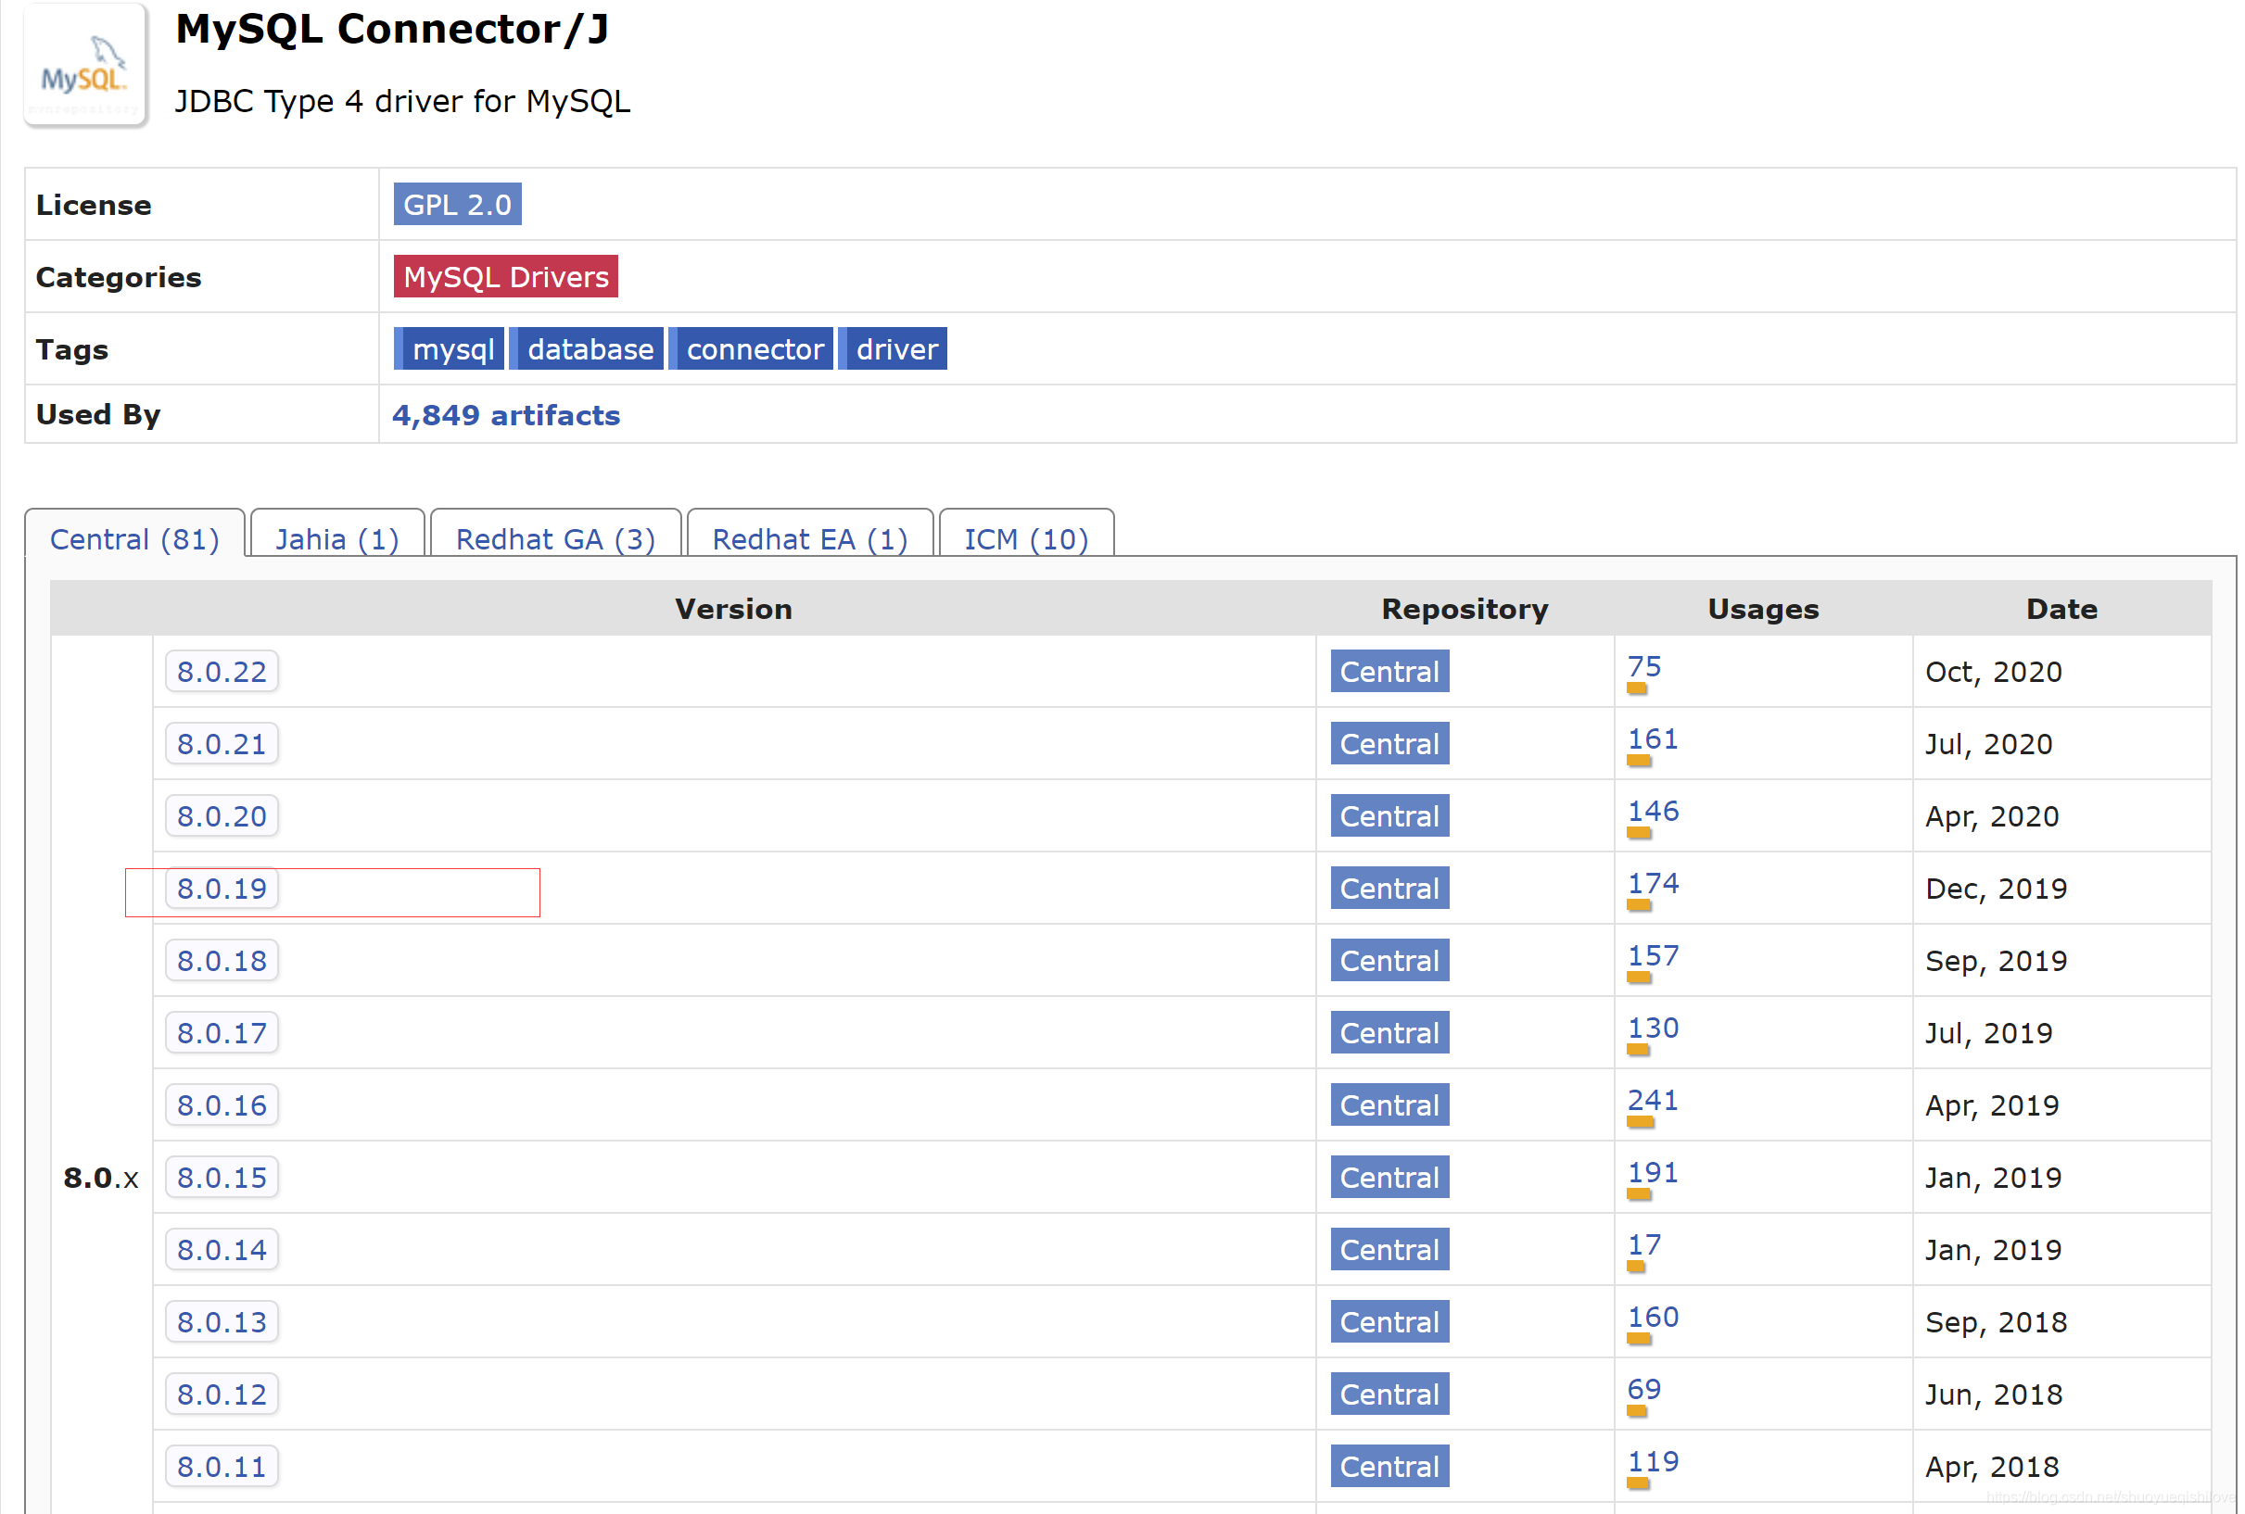
Task: Open the 4,849 artifacts link
Action: pos(505,415)
